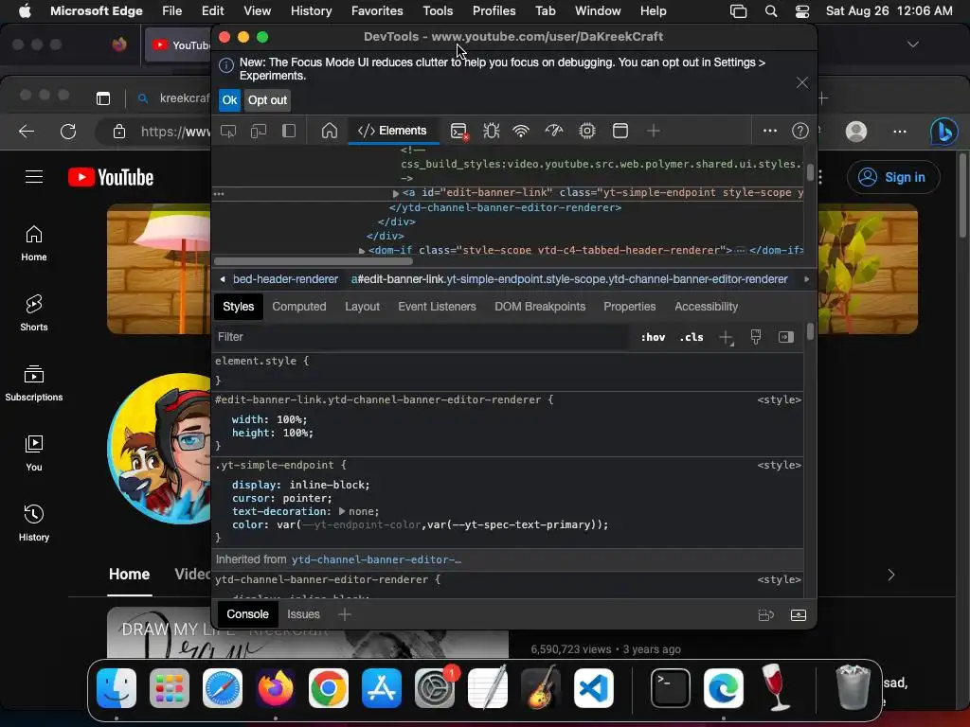Select the inspect element picker icon
970x727 pixels.
[x=228, y=131]
